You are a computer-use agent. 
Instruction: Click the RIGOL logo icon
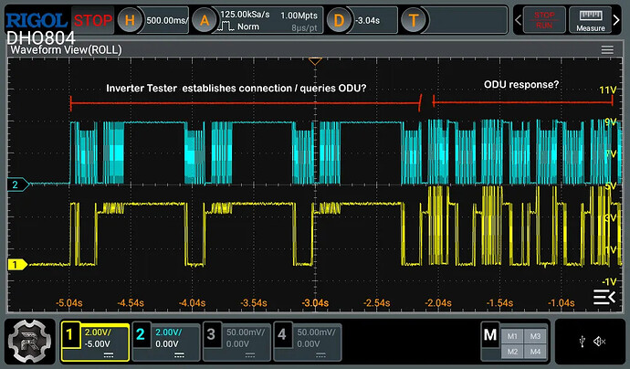tap(37, 20)
